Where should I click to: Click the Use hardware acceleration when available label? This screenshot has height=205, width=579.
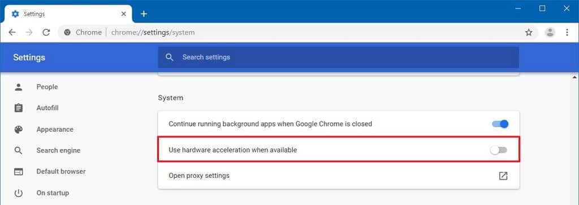[233, 150]
